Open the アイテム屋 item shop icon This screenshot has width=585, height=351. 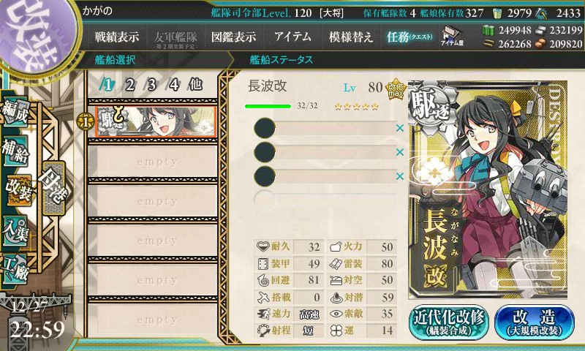click(x=452, y=36)
